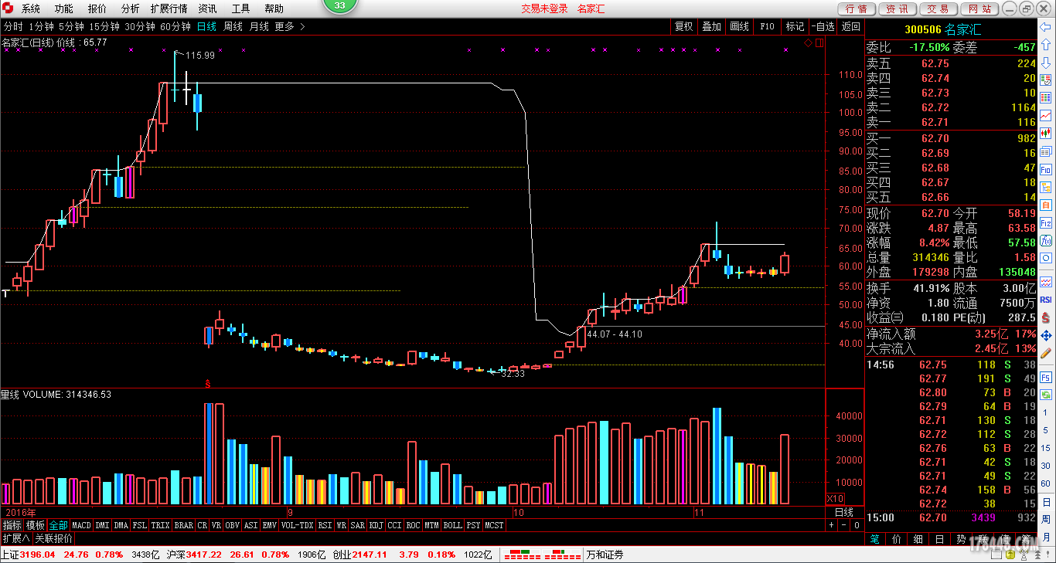The width and height of the screenshot is (1056, 563).
Task: Click the green circle badge showing 33
Action: (x=340, y=5)
